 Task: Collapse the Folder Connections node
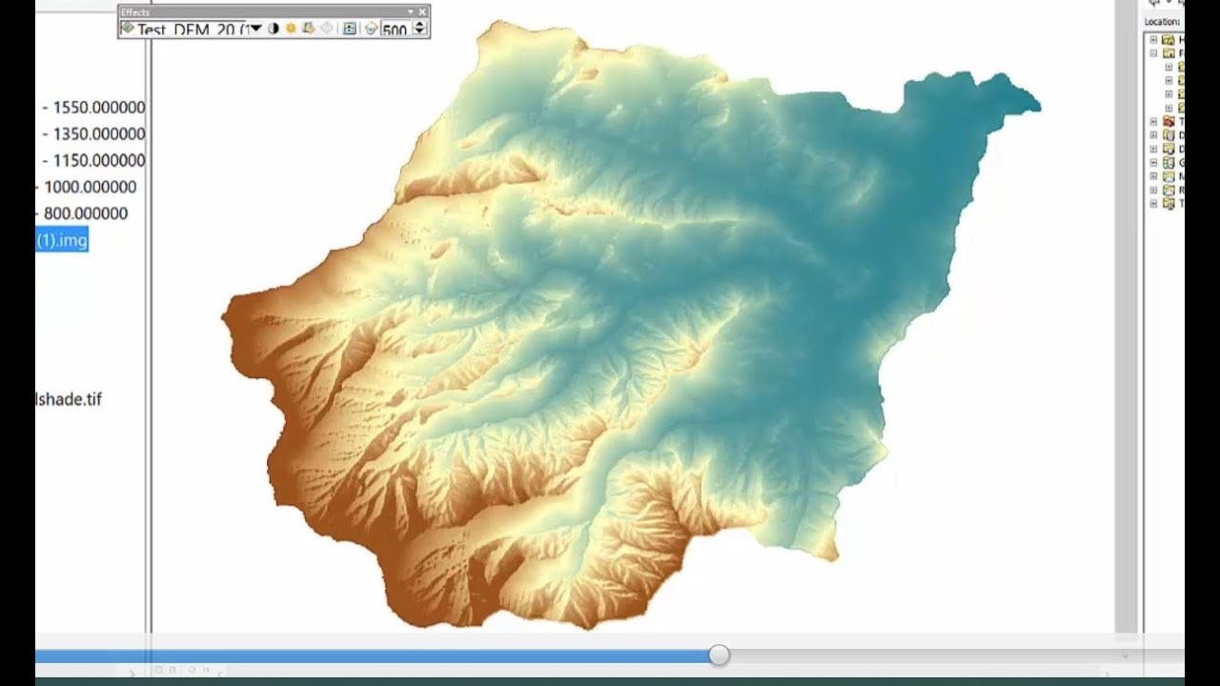click(1153, 53)
